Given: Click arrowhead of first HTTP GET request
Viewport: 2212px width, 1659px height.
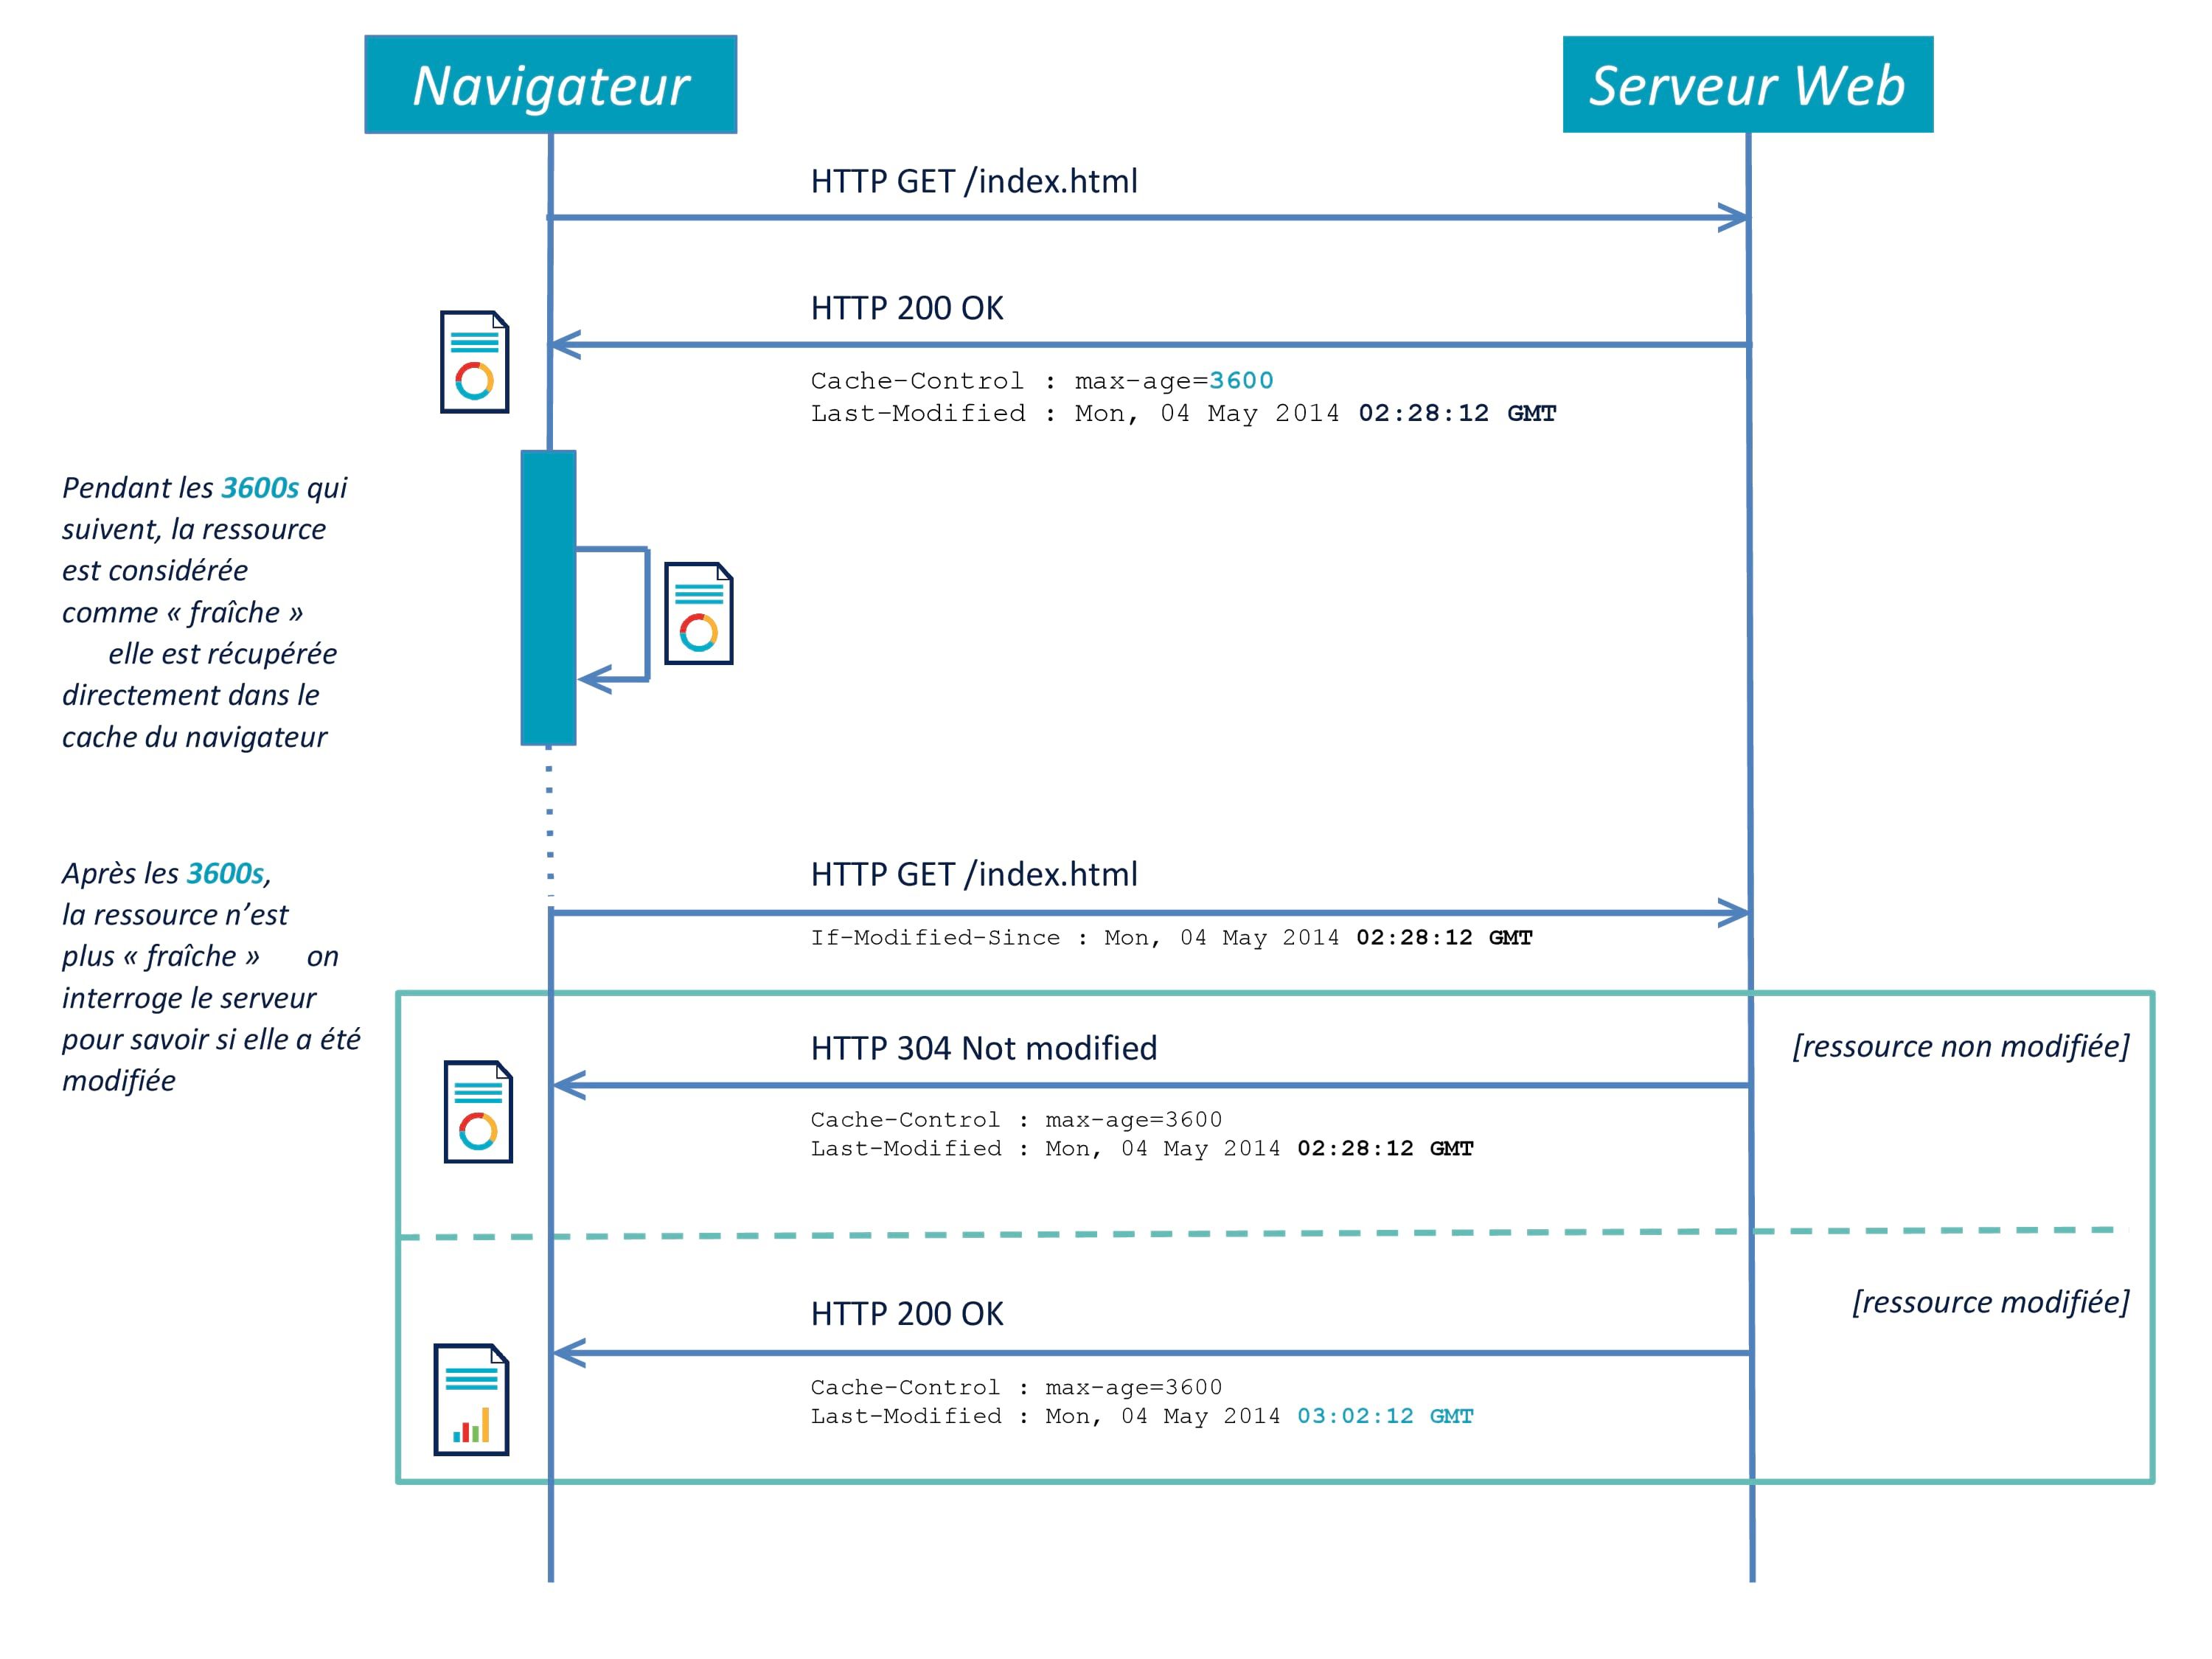Looking at the screenshot, I should (1733, 217).
